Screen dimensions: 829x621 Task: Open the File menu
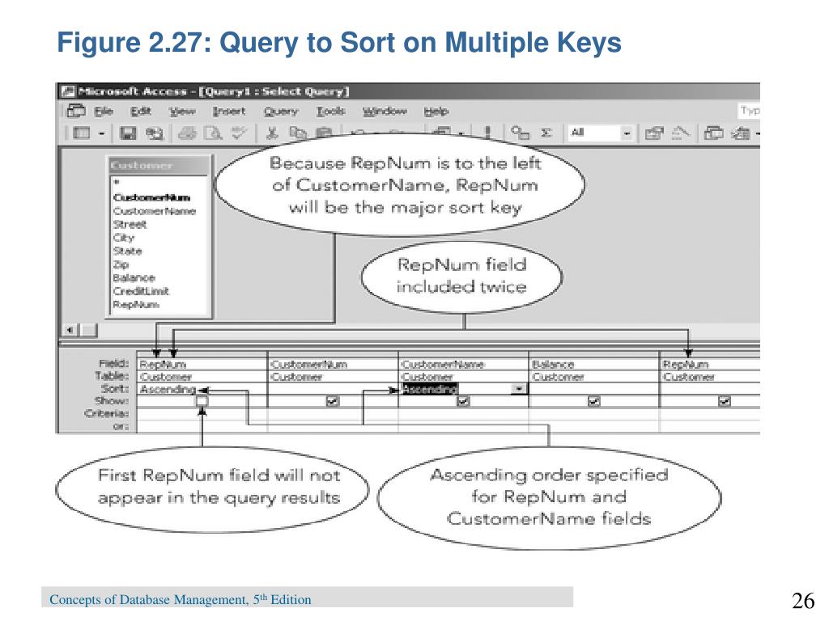point(104,112)
